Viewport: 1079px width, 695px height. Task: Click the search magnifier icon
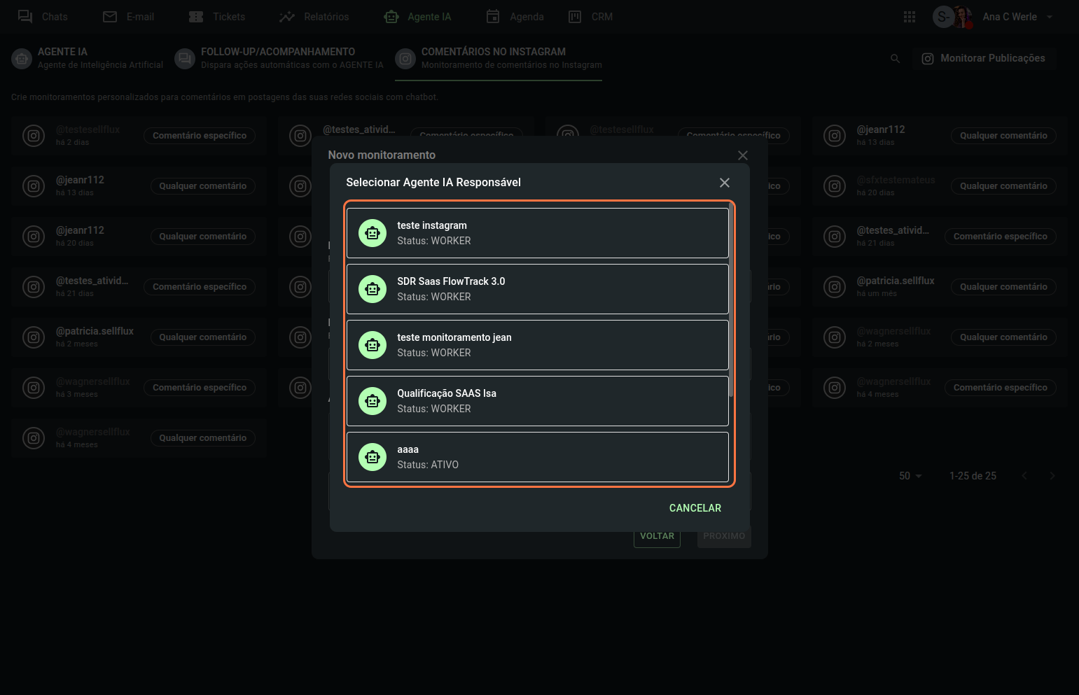click(895, 59)
